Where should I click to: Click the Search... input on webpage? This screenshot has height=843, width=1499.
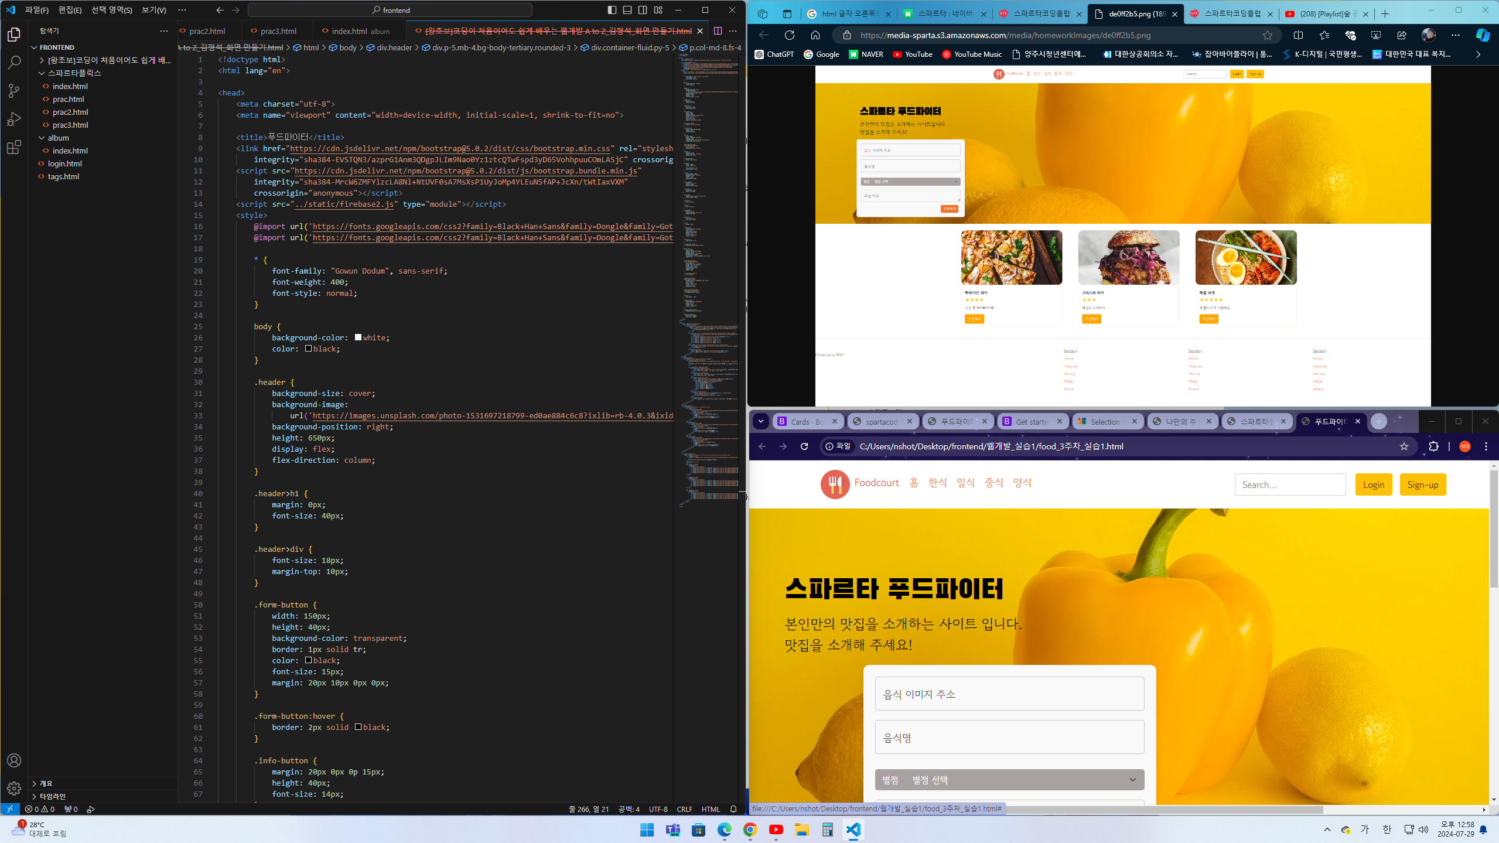(x=1290, y=484)
